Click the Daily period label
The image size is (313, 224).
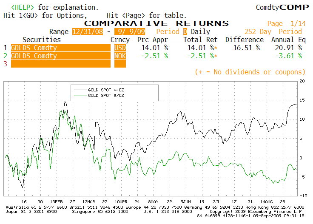200,32
